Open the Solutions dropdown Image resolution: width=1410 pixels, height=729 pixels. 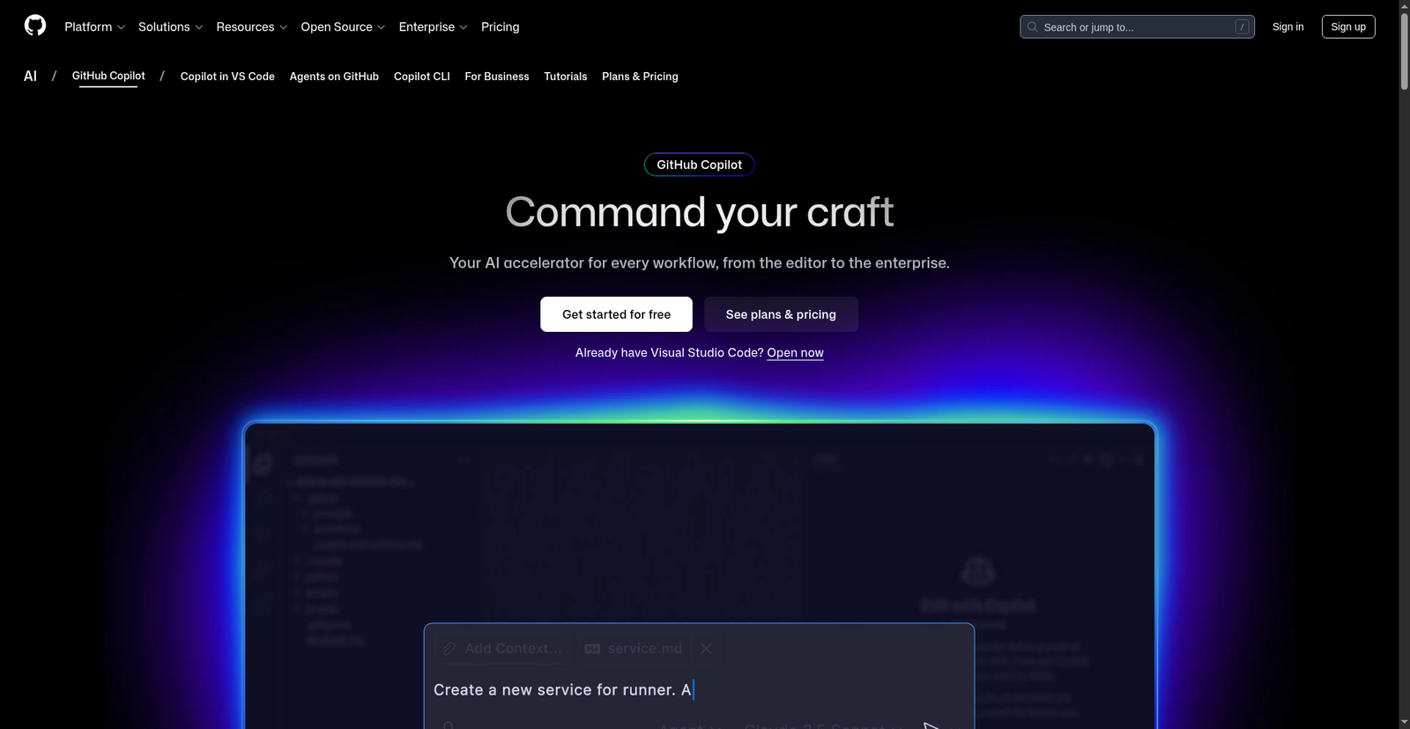pos(170,27)
